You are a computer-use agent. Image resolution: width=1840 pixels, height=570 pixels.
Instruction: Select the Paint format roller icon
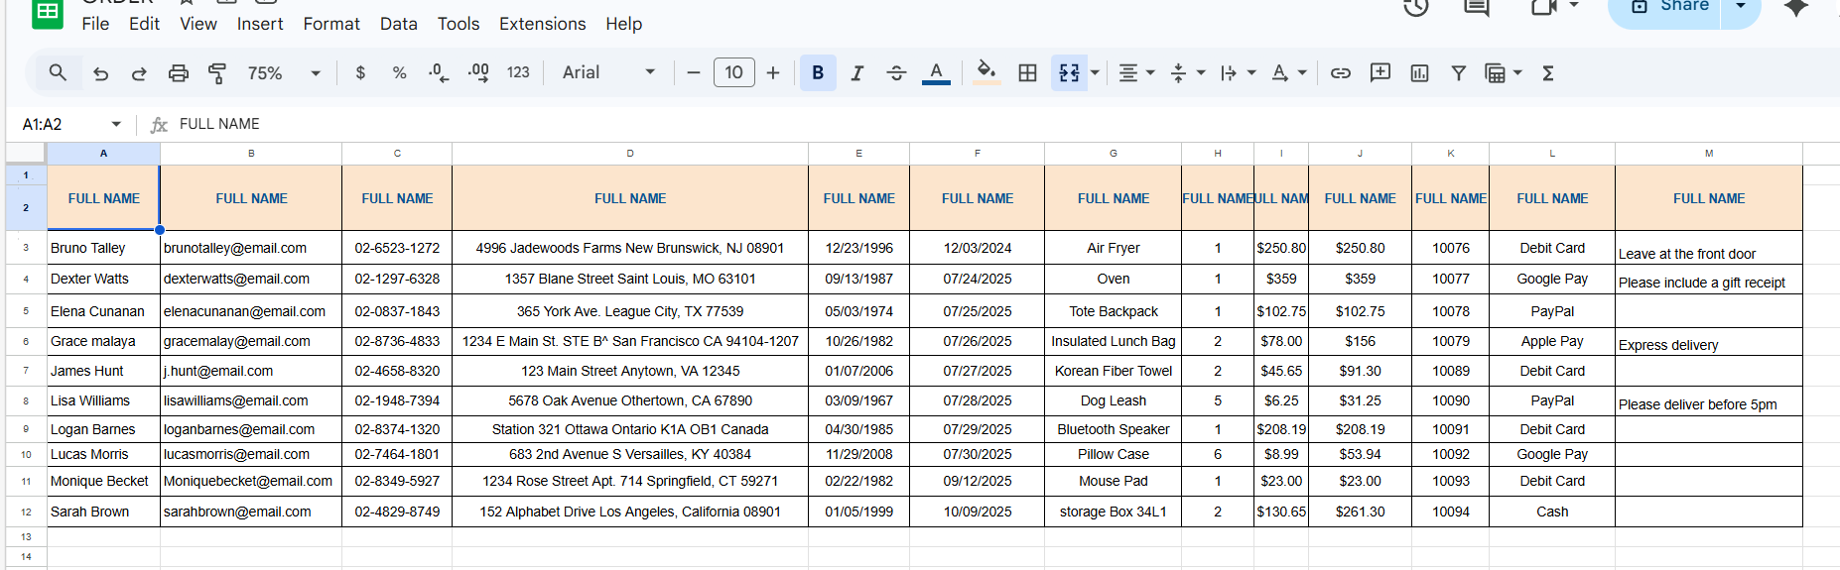coord(216,73)
